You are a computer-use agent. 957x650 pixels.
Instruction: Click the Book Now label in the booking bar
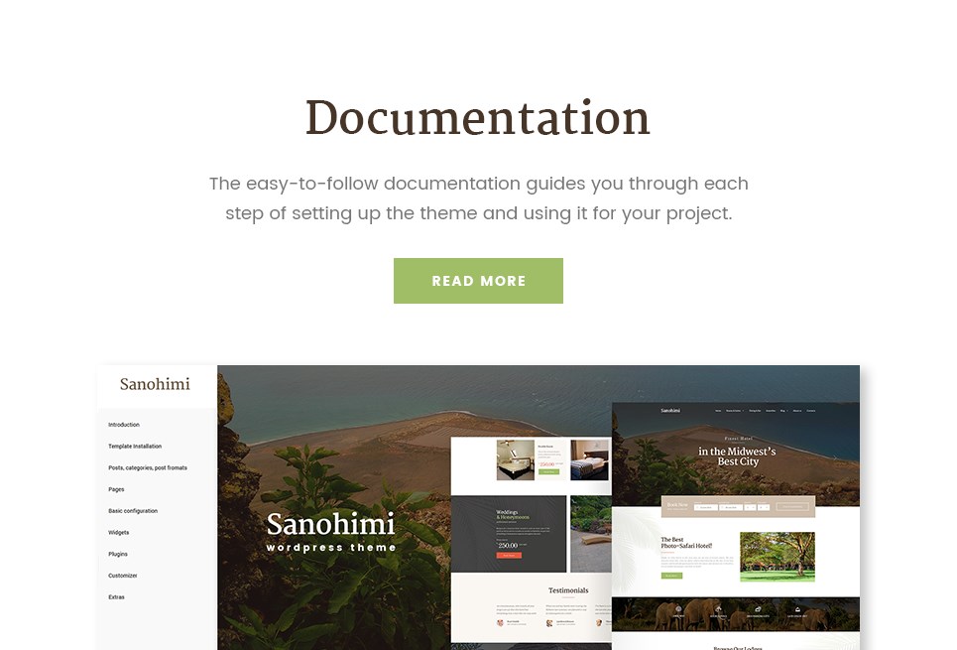point(677,504)
